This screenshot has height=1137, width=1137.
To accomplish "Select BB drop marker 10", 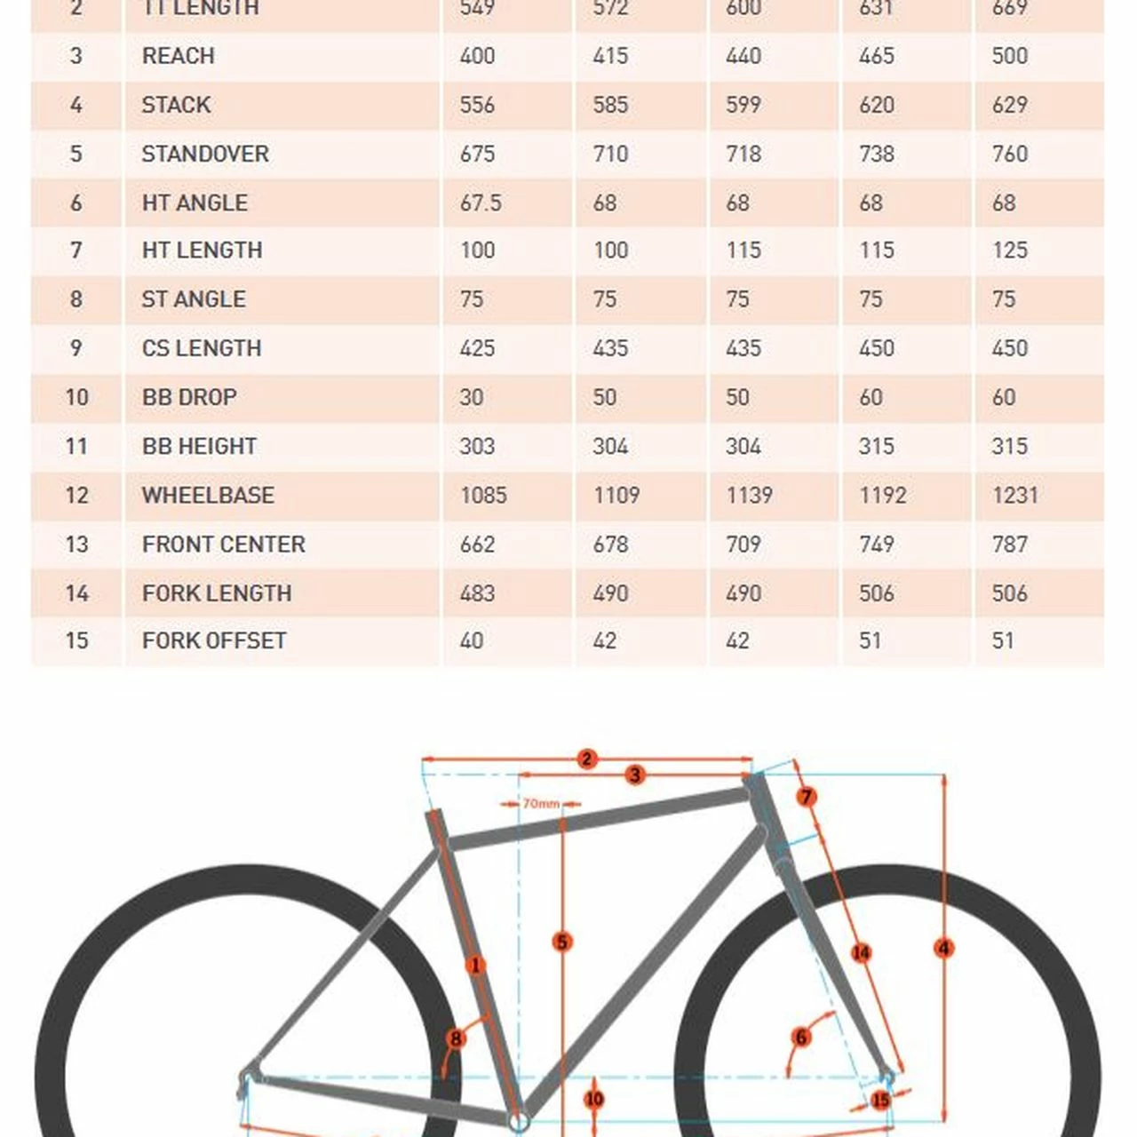I will point(594,1100).
